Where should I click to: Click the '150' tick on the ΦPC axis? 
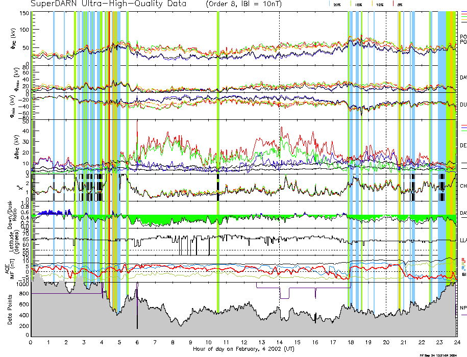point(24,13)
